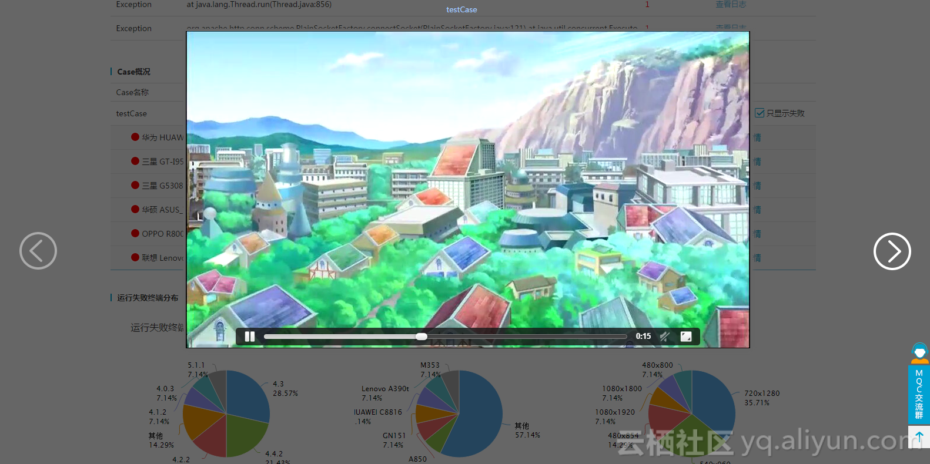
Task: Click the Case名称 column header
Action: (132, 92)
